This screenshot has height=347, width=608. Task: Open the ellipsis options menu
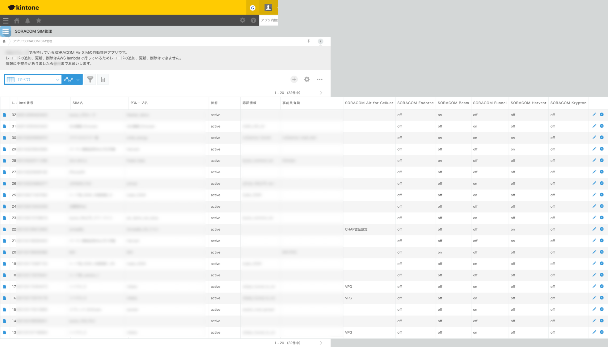(x=320, y=79)
